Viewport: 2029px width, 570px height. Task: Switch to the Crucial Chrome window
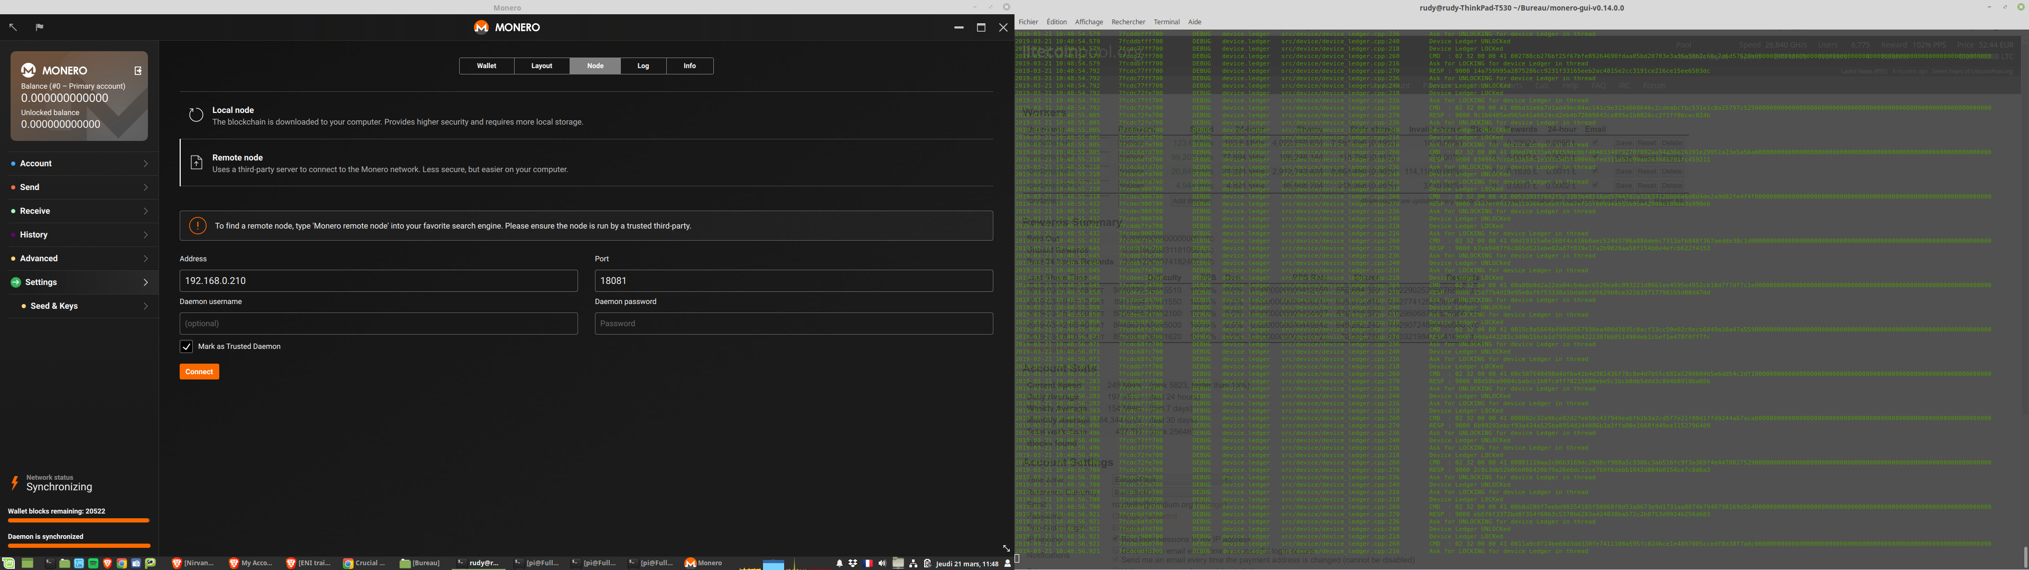366,563
